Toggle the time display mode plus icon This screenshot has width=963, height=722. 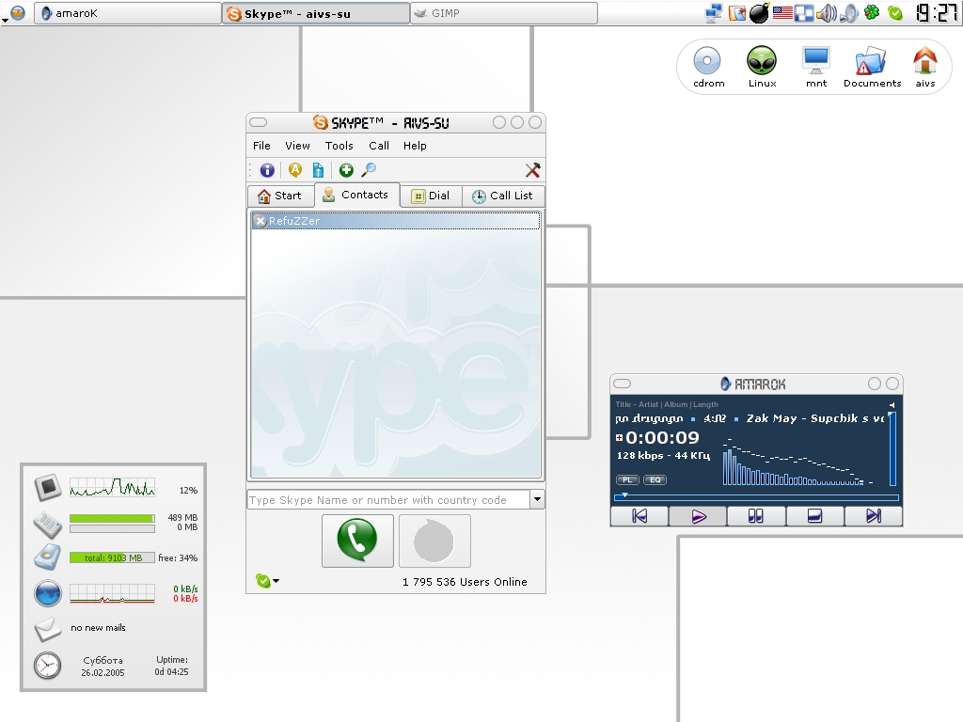619,438
